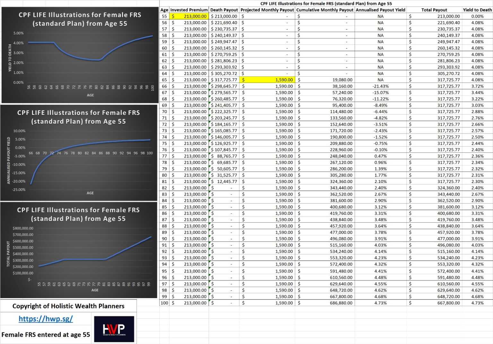Click the Invested Premium column header
The height and width of the screenshot is (344, 493).
click(189, 10)
